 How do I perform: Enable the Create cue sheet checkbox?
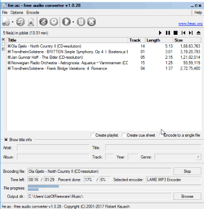pyautogui.click(x=124, y=135)
